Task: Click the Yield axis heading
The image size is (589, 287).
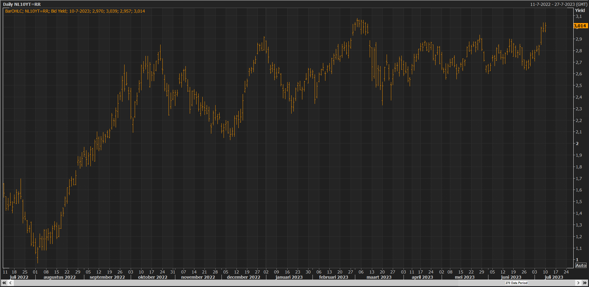Action: coord(580,10)
